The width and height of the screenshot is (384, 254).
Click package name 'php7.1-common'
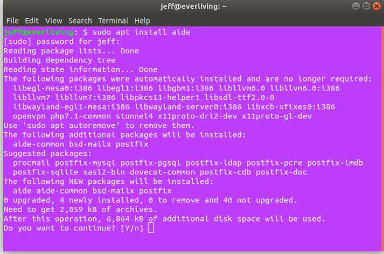point(81,116)
